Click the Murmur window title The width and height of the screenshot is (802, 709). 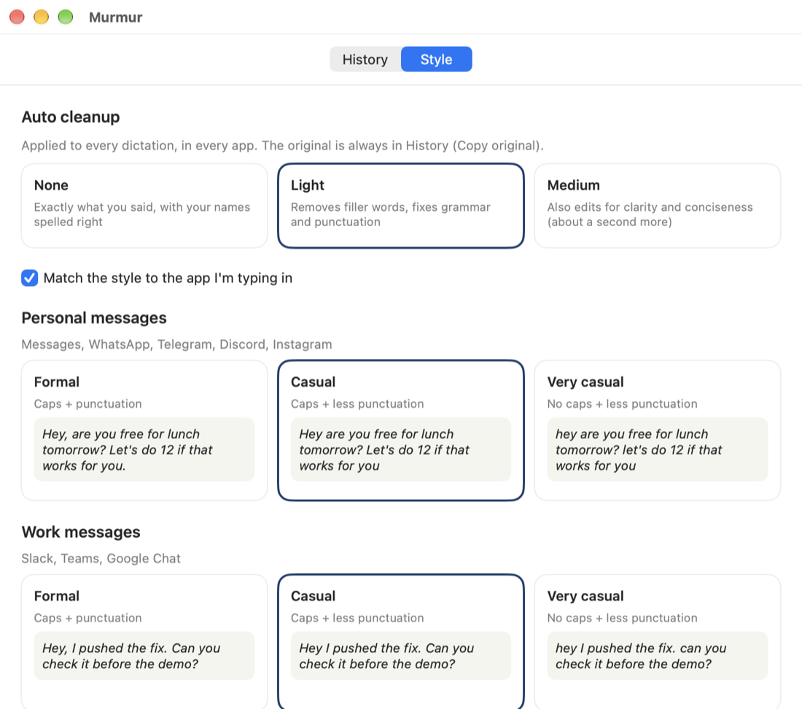coord(116,18)
